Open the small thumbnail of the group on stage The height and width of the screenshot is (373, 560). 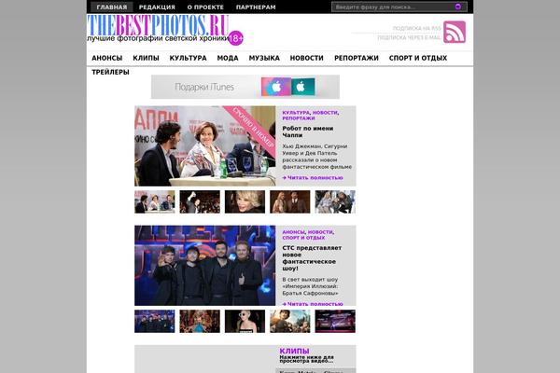tap(155, 321)
